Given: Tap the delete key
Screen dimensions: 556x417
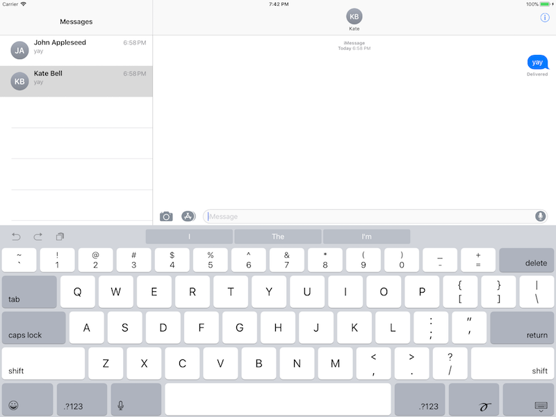Looking at the screenshot, I should (x=527, y=260).
